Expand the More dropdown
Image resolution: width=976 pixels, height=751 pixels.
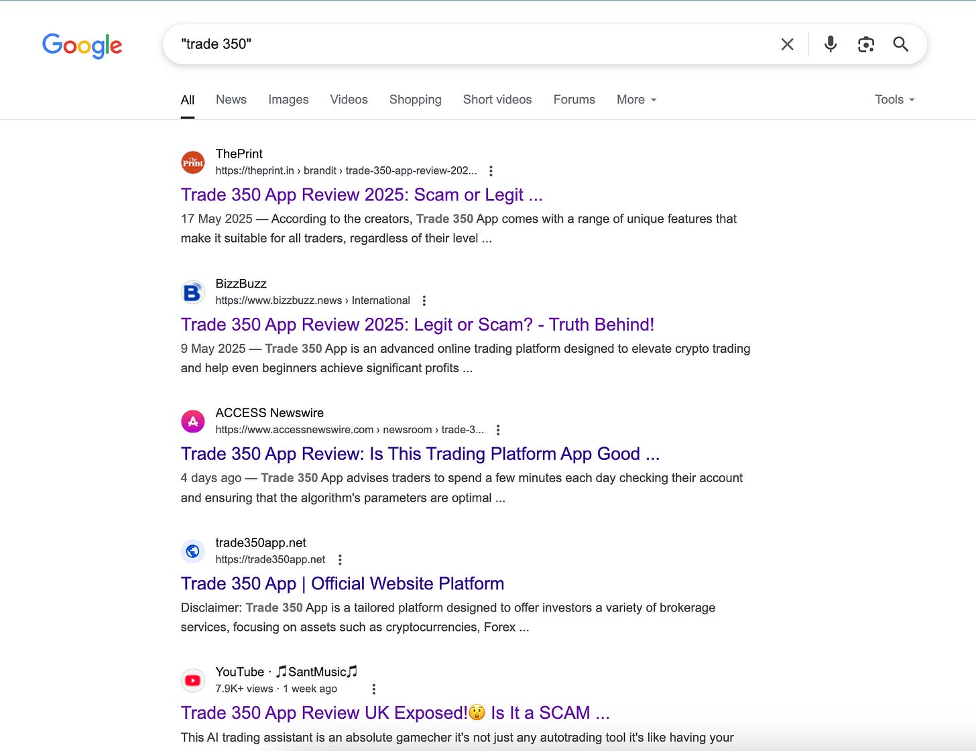tap(637, 100)
